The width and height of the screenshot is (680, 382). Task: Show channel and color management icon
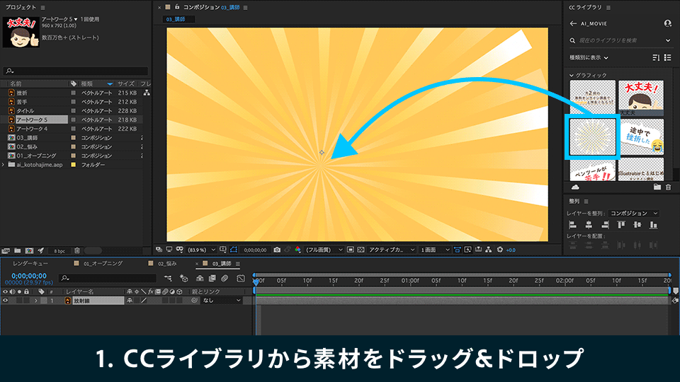[297, 250]
